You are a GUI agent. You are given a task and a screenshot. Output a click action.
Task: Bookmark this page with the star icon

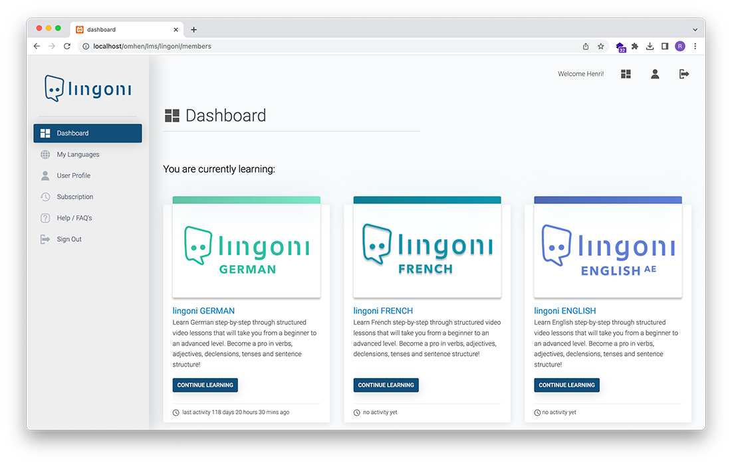click(601, 46)
